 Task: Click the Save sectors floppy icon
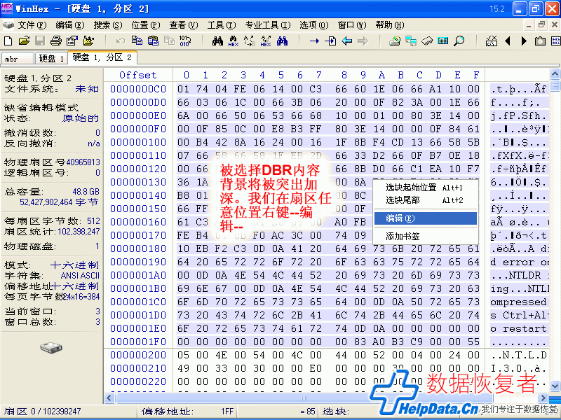[x=40, y=41]
